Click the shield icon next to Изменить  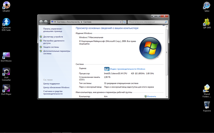pos(145,96)
